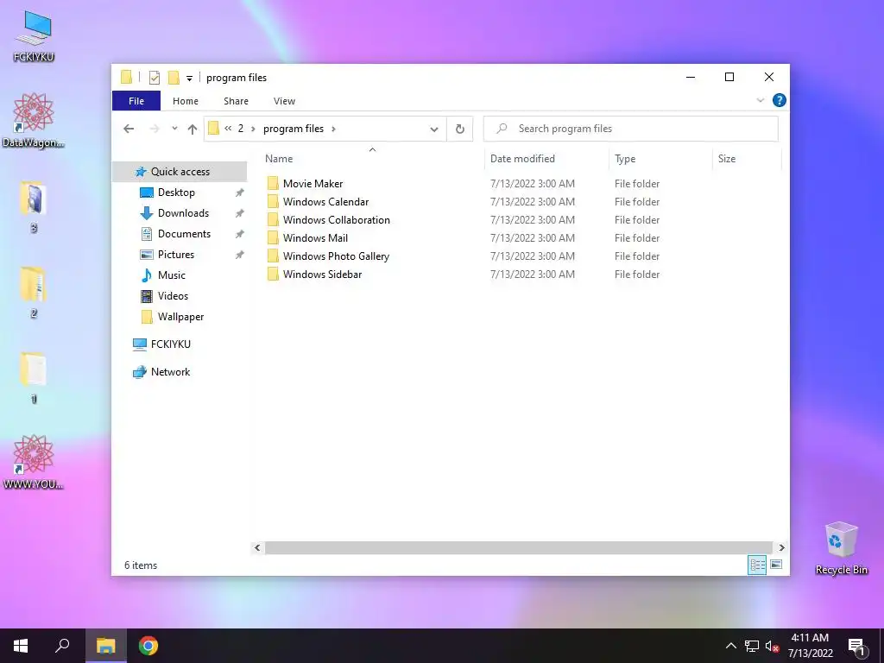Open Wallpaper in the navigation pane
The image size is (884, 663).
coord(180,317)
